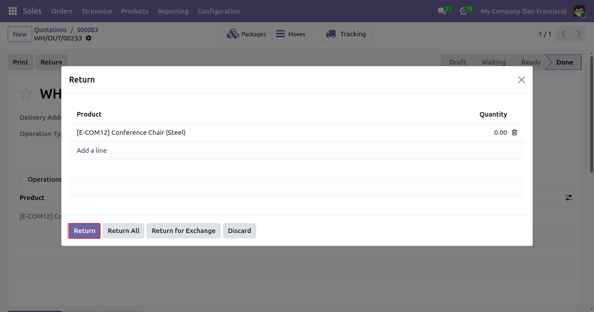594x312 pixels.
Task: Open the user avatar menu
Action: coord(579,11)
